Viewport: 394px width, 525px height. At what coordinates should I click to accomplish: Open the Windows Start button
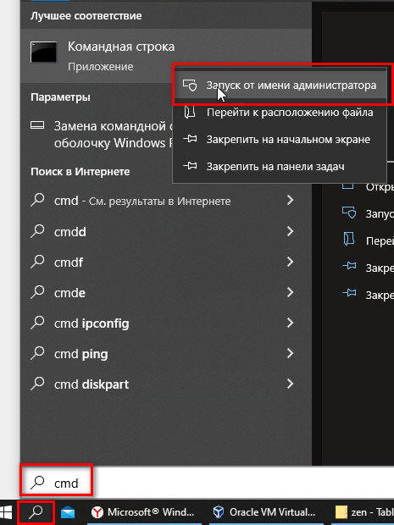pos(6,512)
